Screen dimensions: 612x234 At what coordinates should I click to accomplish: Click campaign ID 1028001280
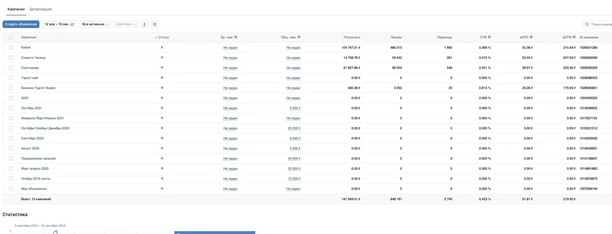tap(589, 47)
